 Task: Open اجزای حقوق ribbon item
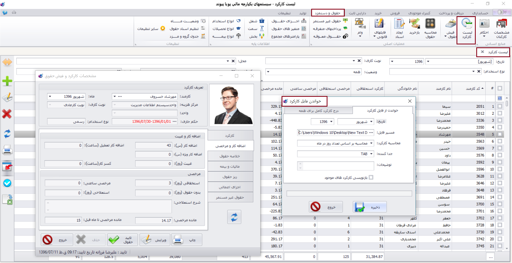point(289,21)
